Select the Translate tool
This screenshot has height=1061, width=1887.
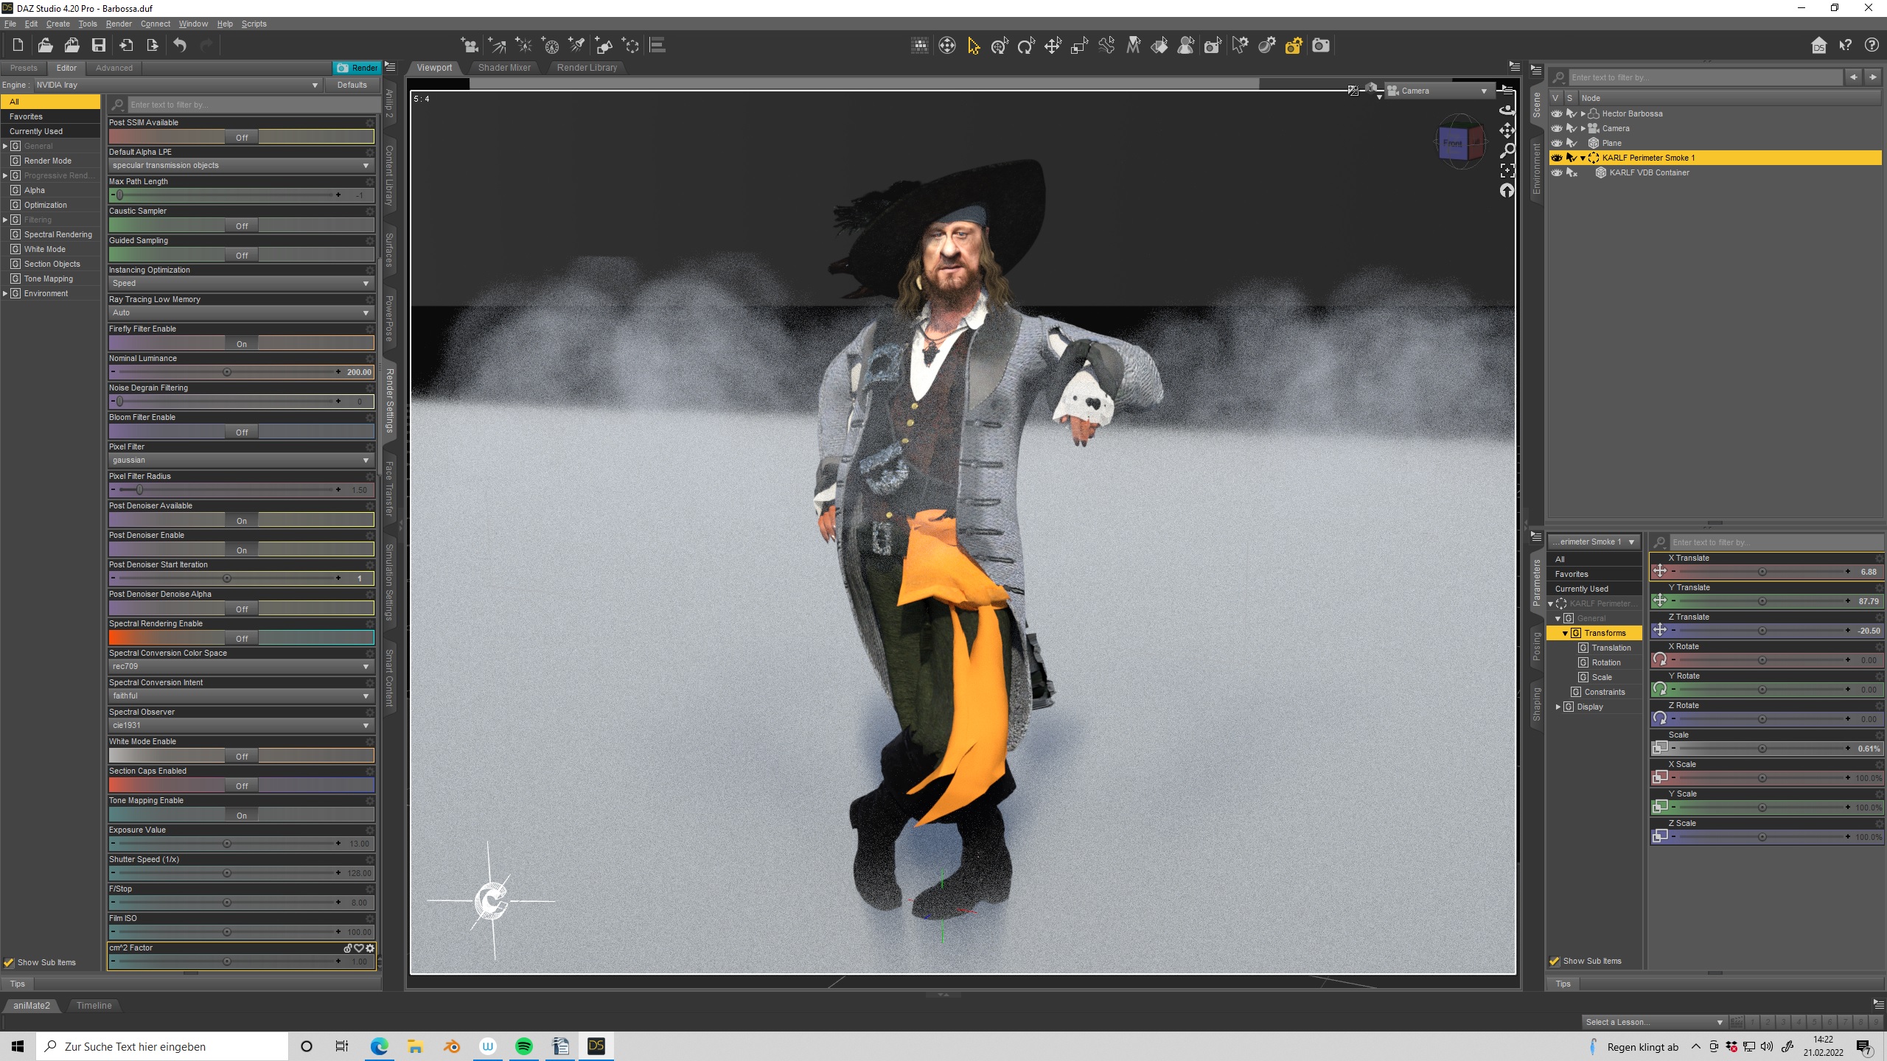coord(1053,46)
